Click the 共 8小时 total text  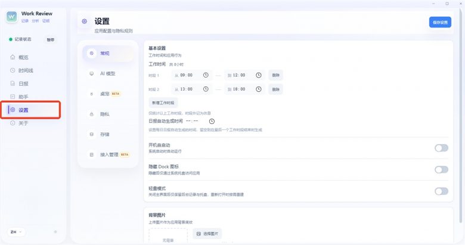(x=176, y=64)
